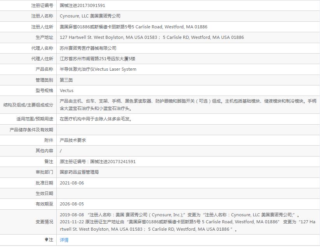Click the 适用范围/预期用途 label
Screen dimensions: 320x247
[x=35, y=119]
